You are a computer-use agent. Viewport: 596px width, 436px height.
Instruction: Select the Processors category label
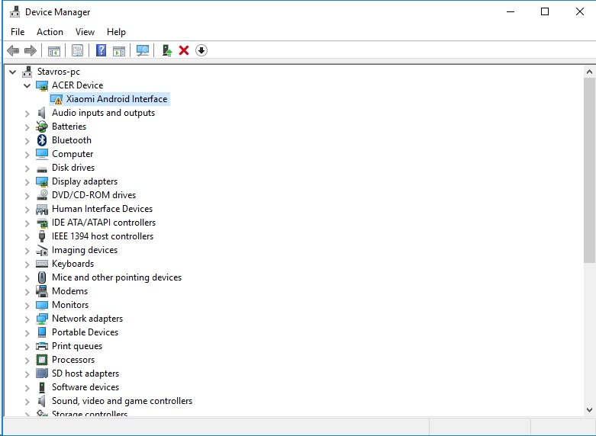pyautogui.click(x=73, y=360)
